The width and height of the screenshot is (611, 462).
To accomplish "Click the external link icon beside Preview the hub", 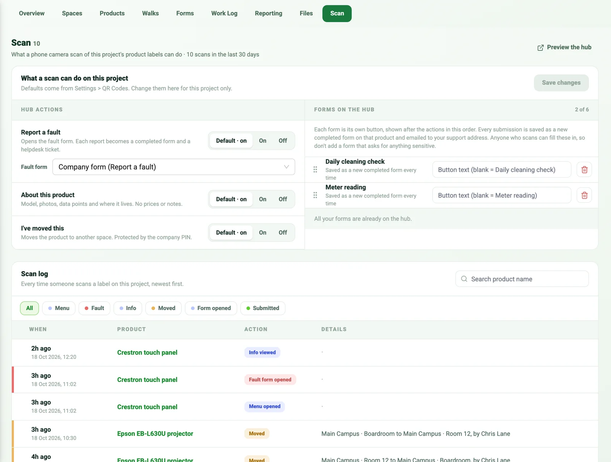I will point(540,48).
